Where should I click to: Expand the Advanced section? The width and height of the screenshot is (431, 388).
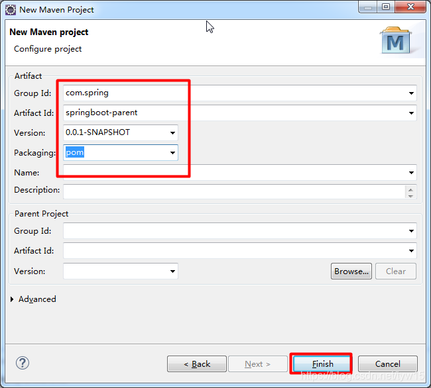[x=12, y=299]
